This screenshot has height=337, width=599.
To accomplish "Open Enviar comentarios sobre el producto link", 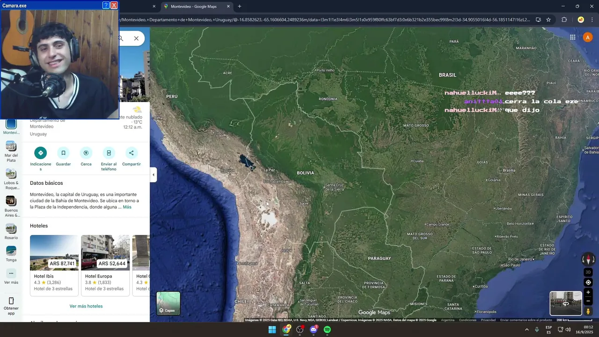I will point(526,320).
